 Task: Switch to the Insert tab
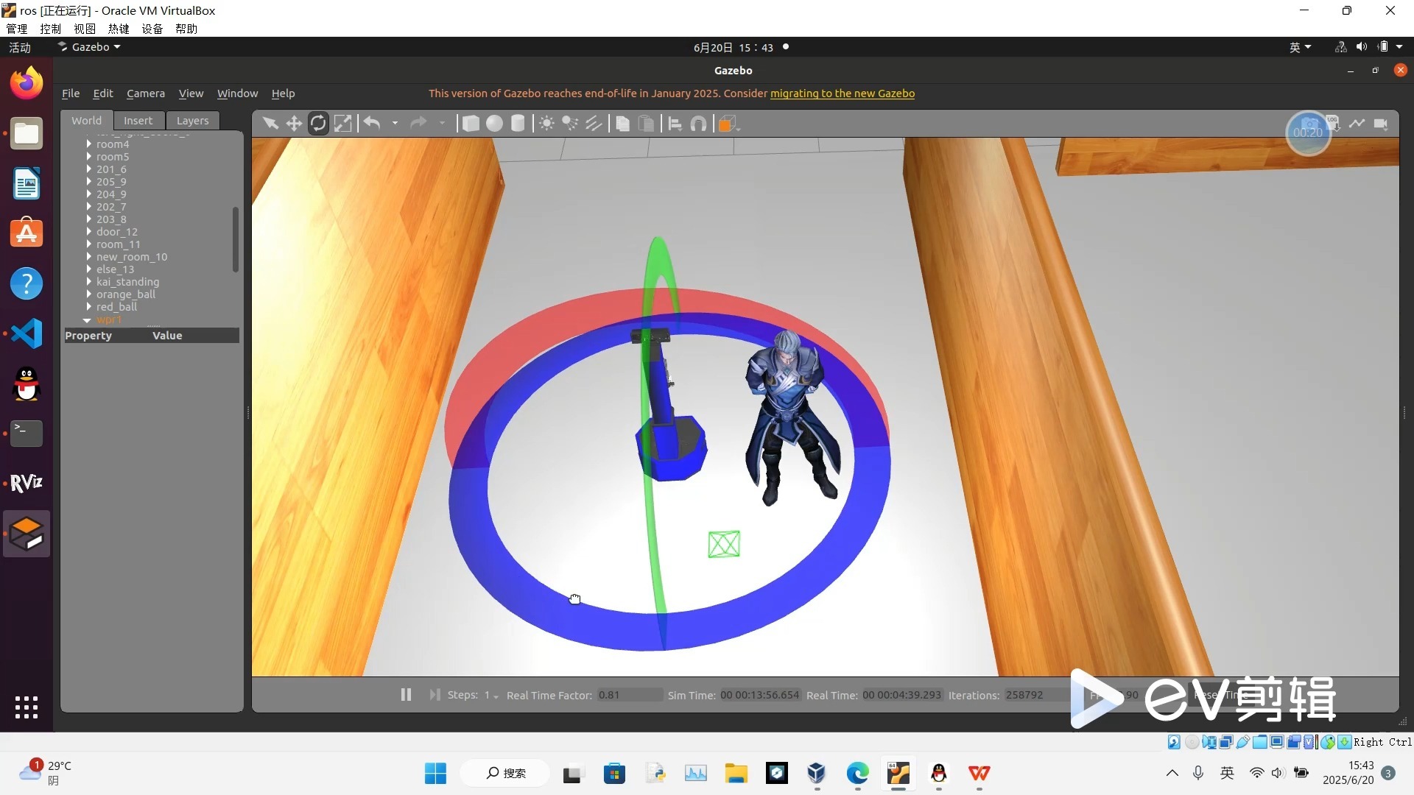(138, 121)
